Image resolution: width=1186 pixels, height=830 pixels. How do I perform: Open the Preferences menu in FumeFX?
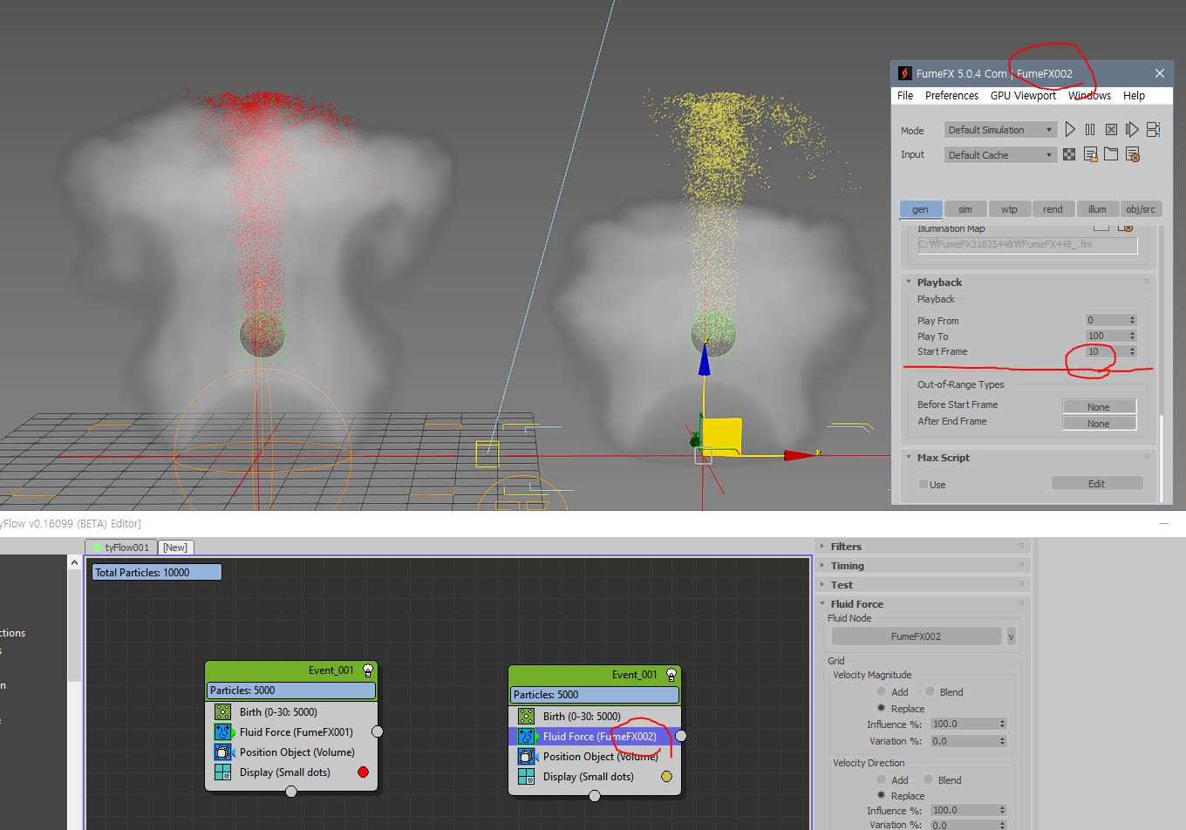click(x=951, y=96)
